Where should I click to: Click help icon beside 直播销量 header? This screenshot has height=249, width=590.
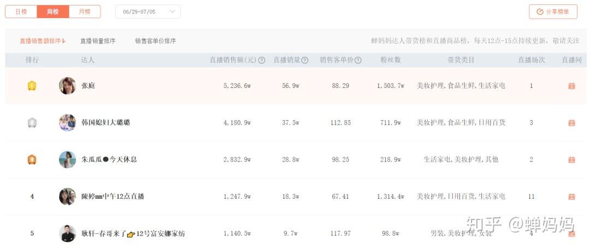coord(305,61)
